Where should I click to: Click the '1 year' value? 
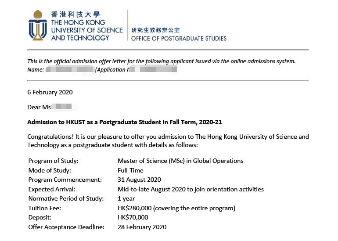pos(126,198)
